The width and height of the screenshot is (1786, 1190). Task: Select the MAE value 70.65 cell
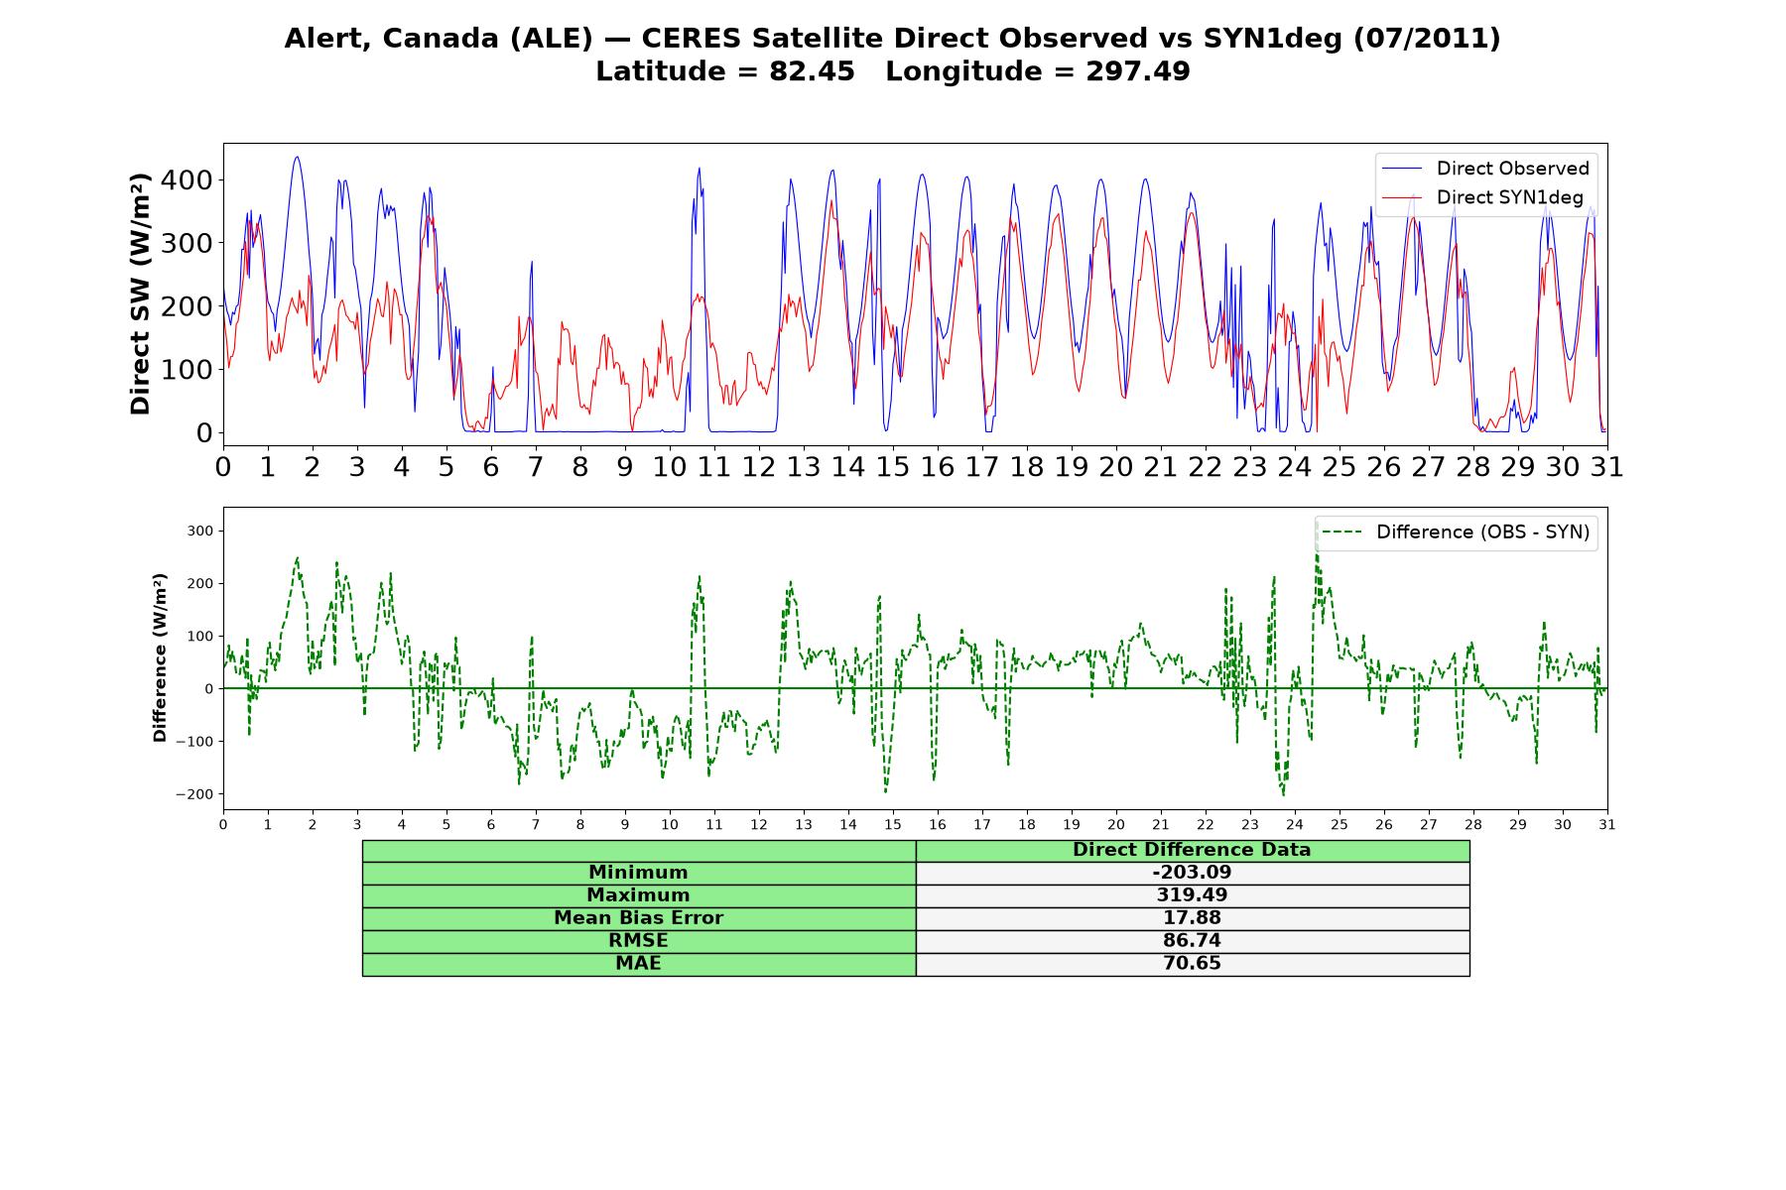point(1192,964)
